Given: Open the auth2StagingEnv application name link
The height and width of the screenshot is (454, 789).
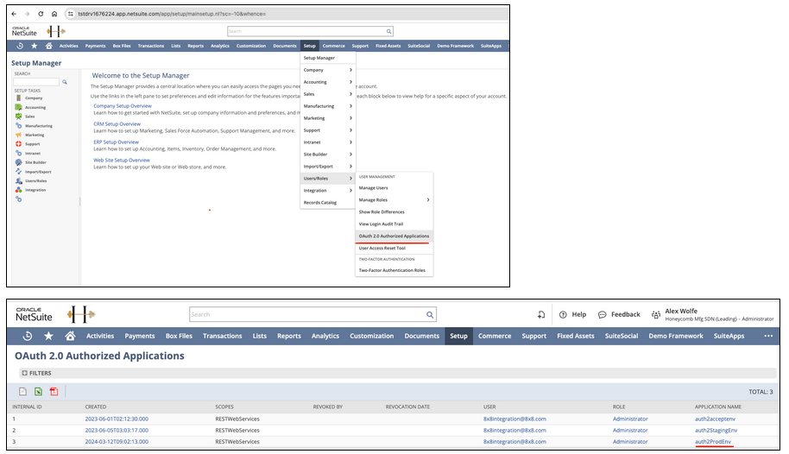Looking at the screenshot, I should pos(716,431).
